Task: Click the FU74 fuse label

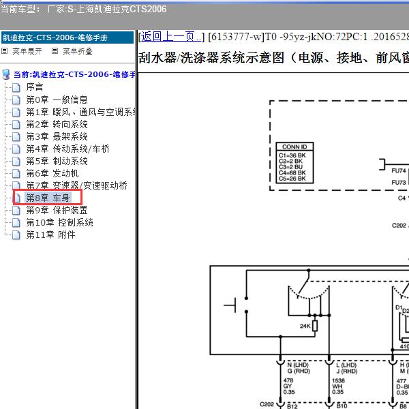Action: point(399,171)
